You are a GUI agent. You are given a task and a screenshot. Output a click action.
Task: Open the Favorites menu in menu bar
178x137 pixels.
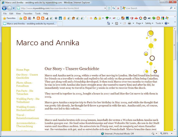(28, 14)
